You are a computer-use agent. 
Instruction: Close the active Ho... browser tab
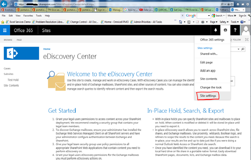tap(244, 10)
